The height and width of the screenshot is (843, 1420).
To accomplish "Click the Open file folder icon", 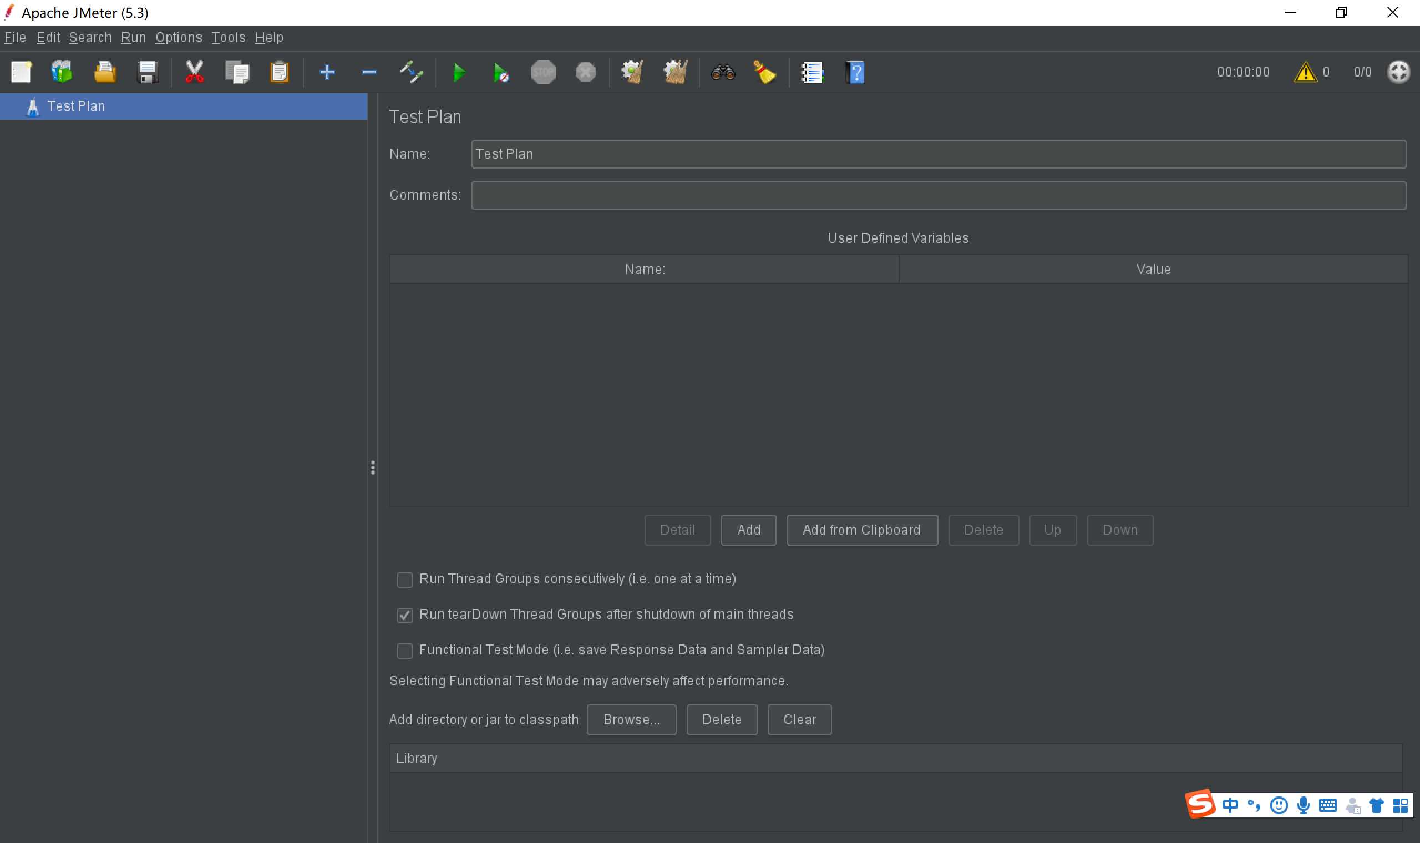I will pyautogui.click(x=105, y=72).
